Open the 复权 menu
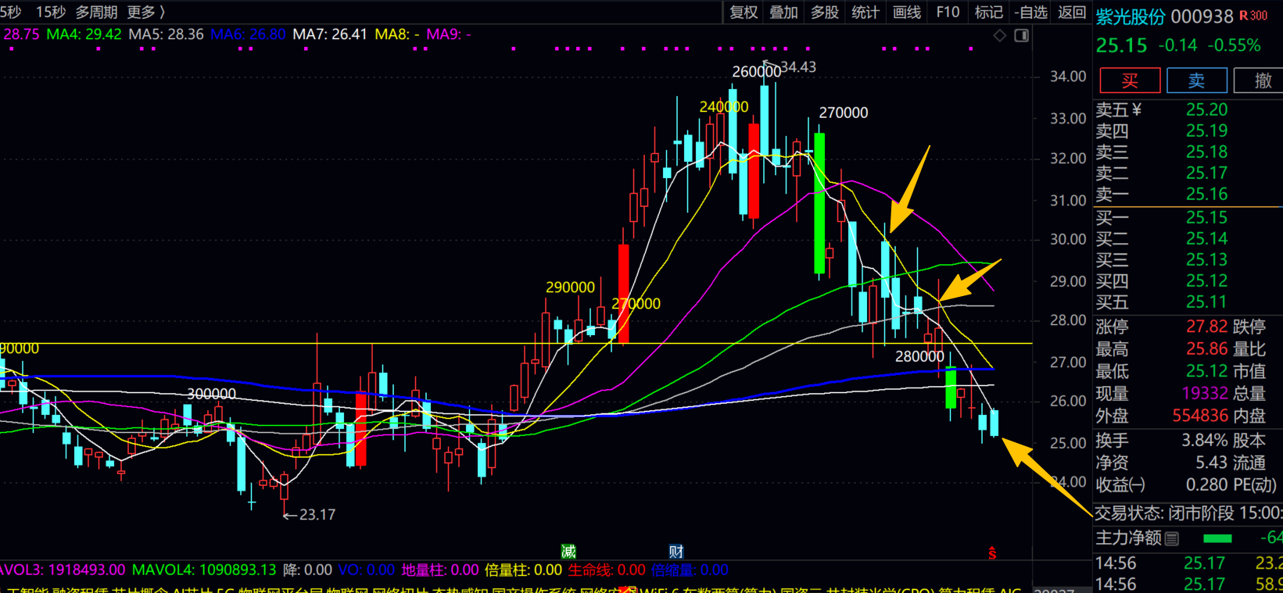Screen dimensions: 1283x593 744,12
